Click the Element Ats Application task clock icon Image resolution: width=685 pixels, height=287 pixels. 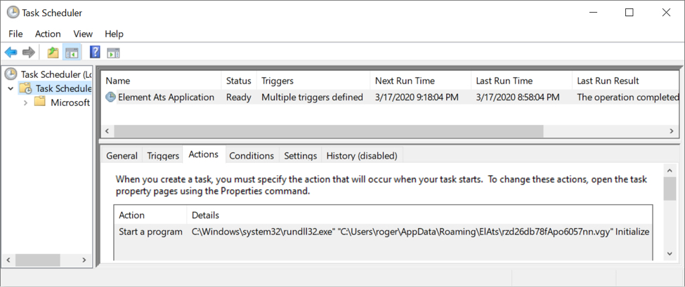(110, 98)
